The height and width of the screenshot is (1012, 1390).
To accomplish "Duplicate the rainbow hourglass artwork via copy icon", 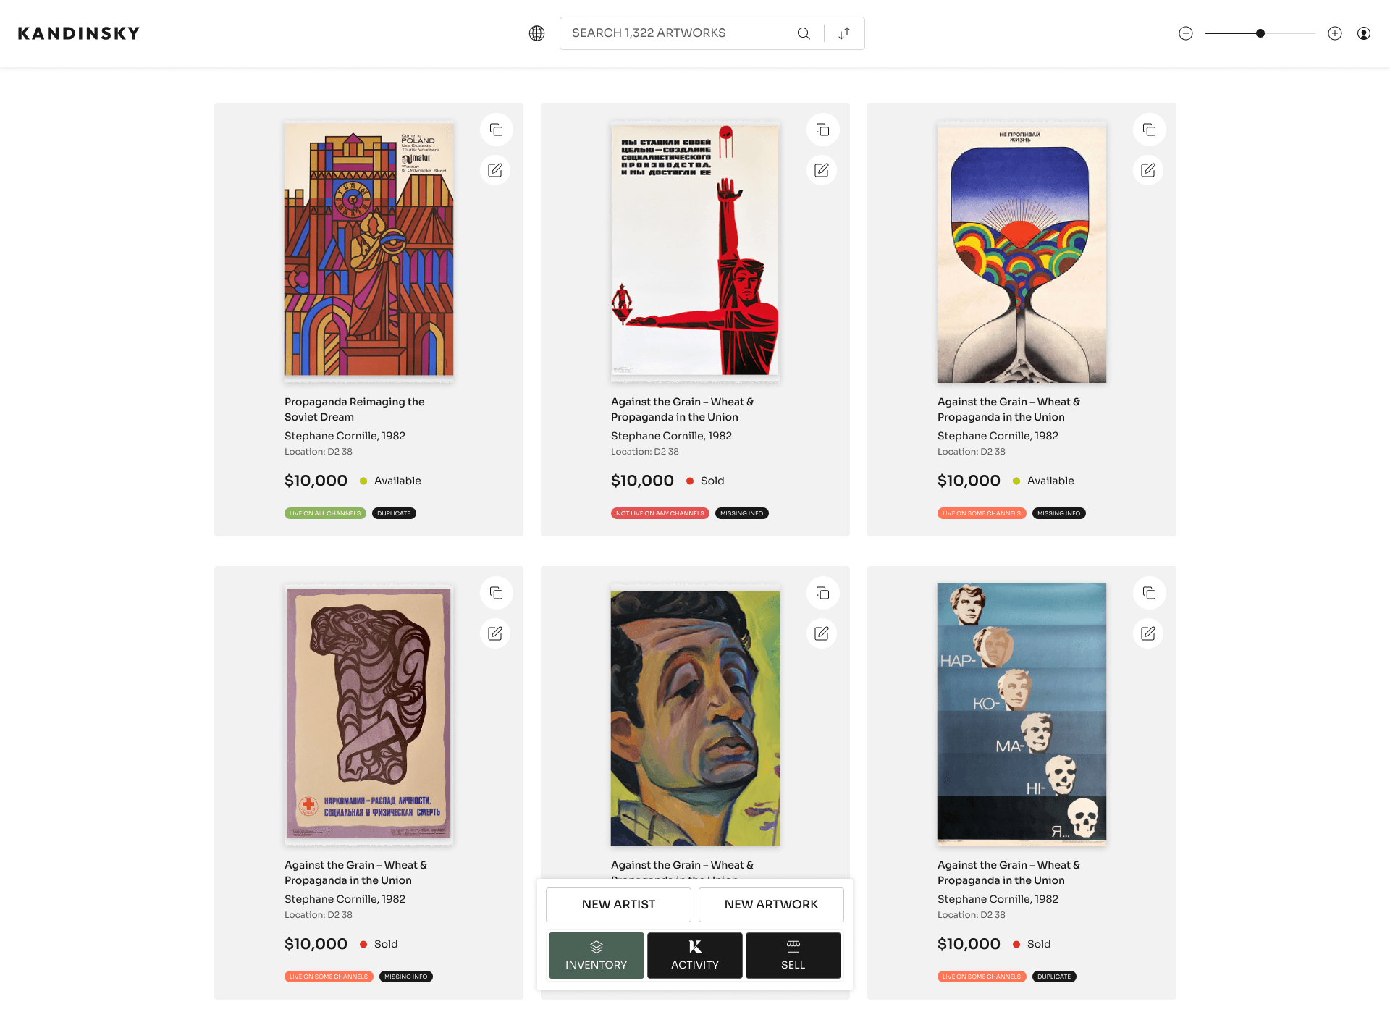I will click(x=1148, y=129).
